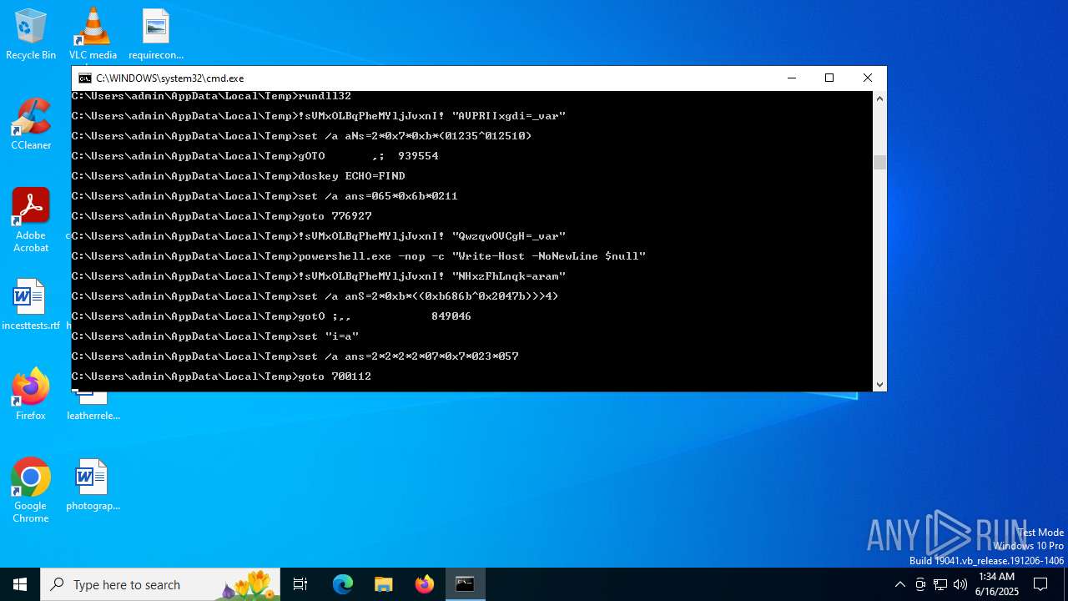The width and height of the screenshot is (1068, 601).
Task: Launch Adobe Acrobat shortcut
Action: (31, 220)
